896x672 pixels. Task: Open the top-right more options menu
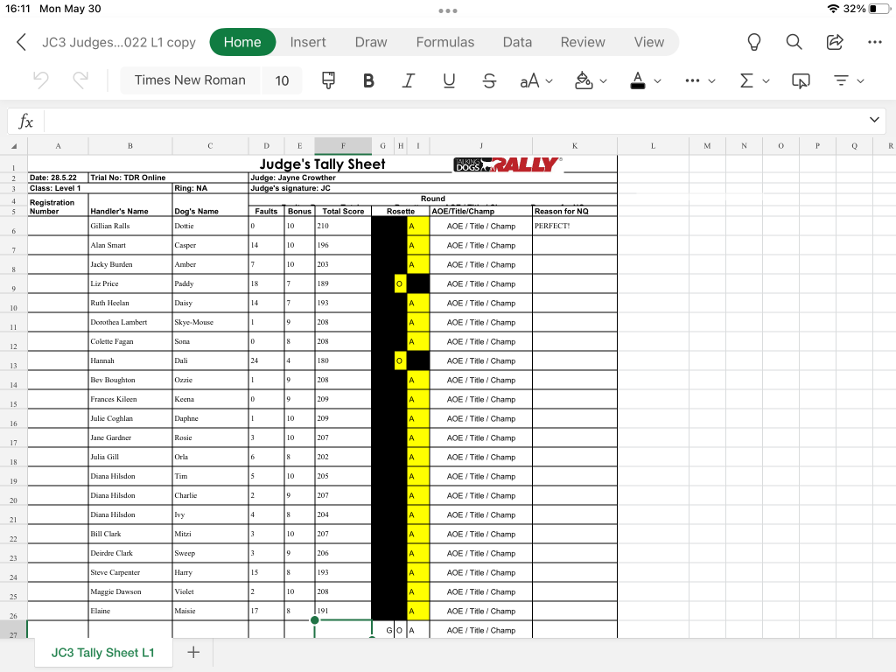[x=875, y=42]
